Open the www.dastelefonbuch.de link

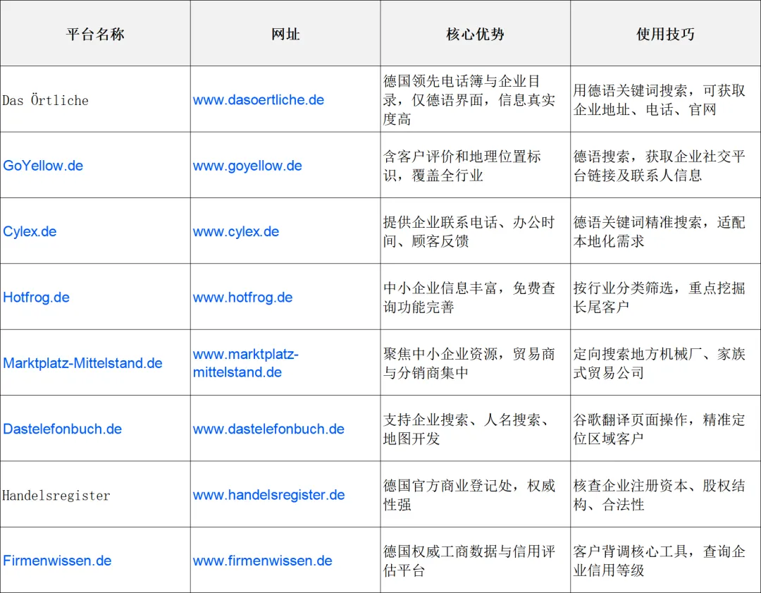(x=267, y=429)
